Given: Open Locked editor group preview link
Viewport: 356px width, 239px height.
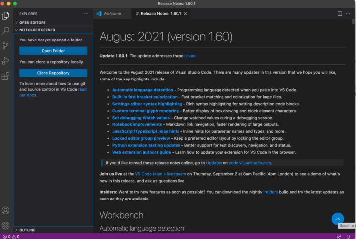Looking at the screenshot, I should tap(141, 138).
